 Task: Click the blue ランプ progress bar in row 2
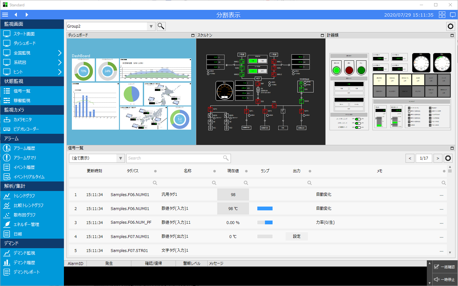265,208
